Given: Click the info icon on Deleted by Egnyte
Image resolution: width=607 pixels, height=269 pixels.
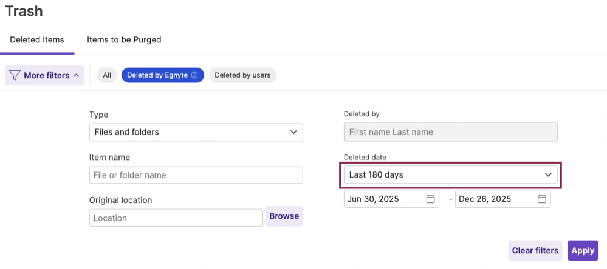Looking at the screenshot, I should point(194,75).
